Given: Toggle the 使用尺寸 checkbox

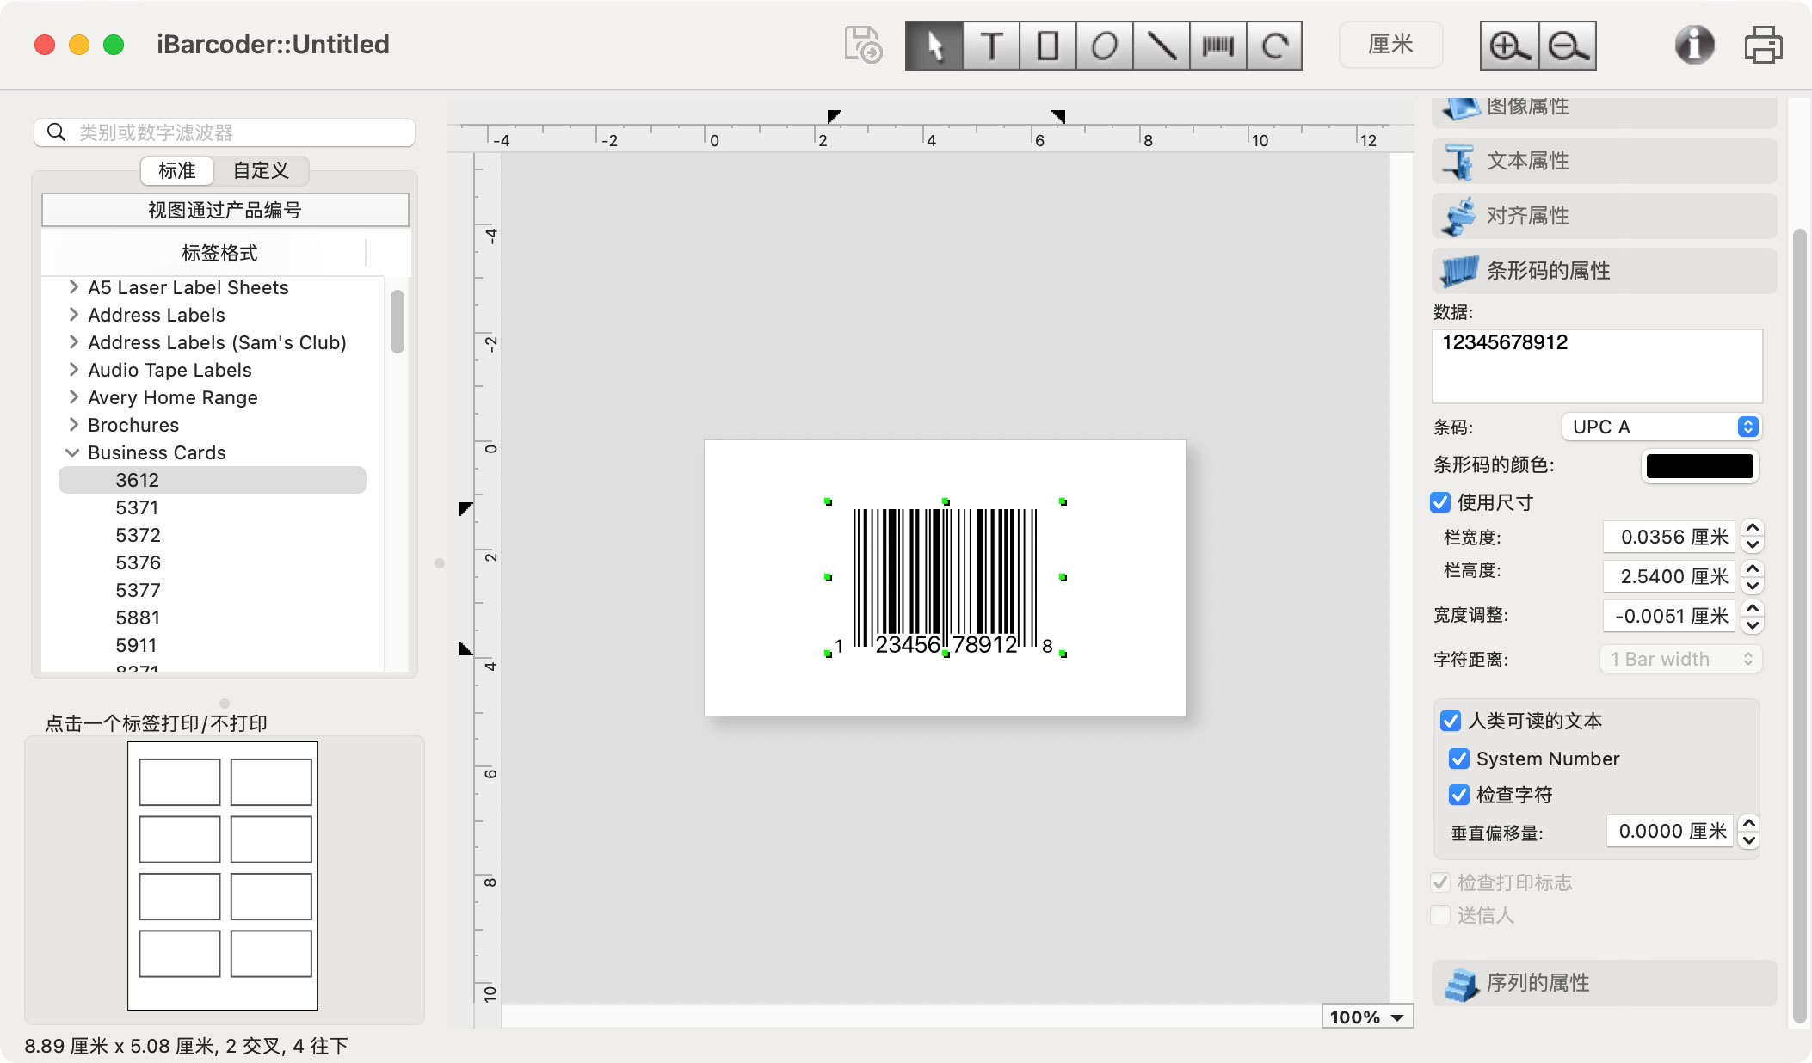Looking at the screenshot, I should point(1440,502).
